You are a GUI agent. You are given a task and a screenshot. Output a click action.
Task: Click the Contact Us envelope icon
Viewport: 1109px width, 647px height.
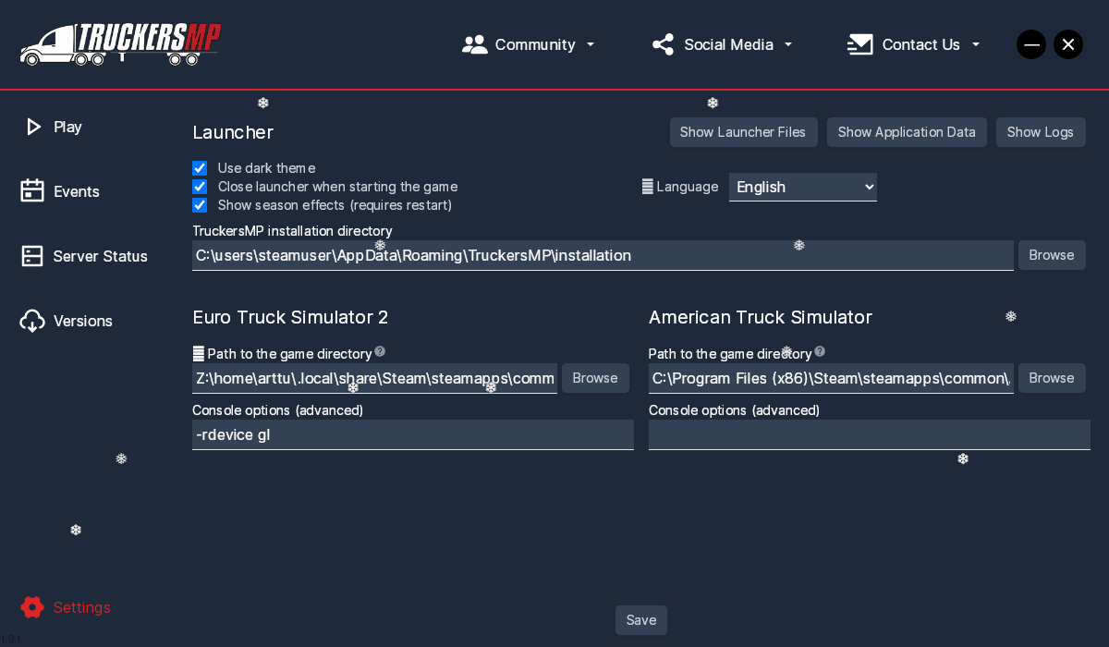click(x=859, y=44)
